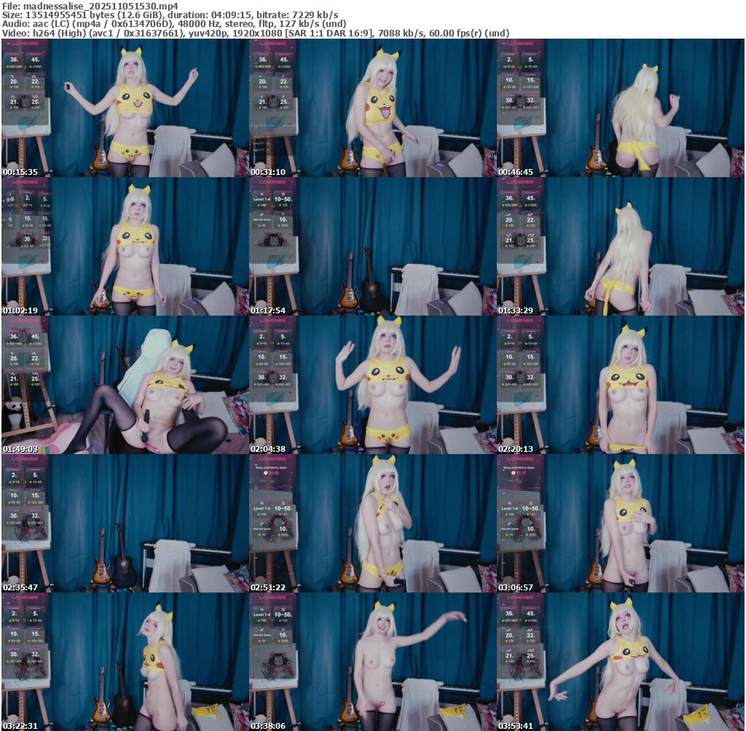The image size is (746, 731).
Task: Select the thumbnail timestamped 02:51:22
Action: click(372, 523)
